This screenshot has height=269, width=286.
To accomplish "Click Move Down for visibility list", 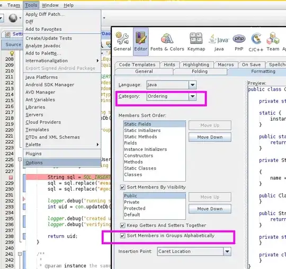I will pos(210,209).
